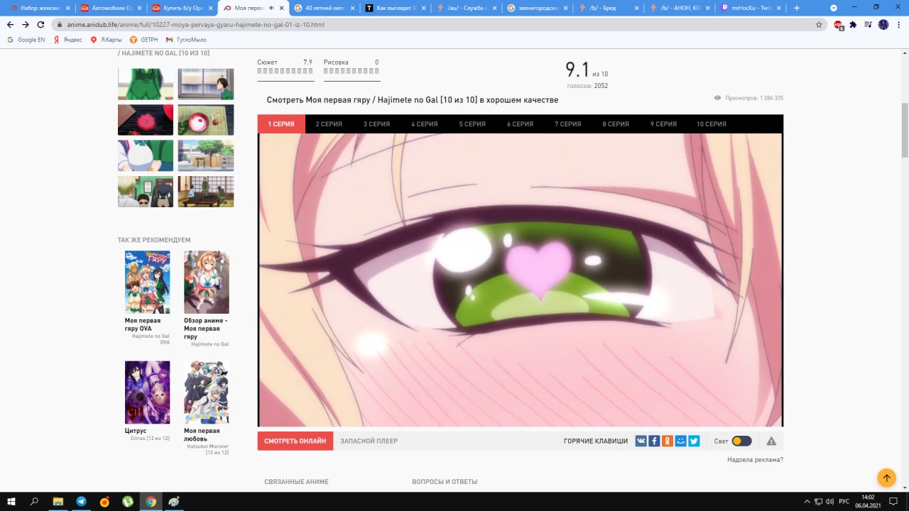The width and height of the screenshot is (909, 511).
Task: Share the page on Twitter
Action: click(x=694, y=441)
